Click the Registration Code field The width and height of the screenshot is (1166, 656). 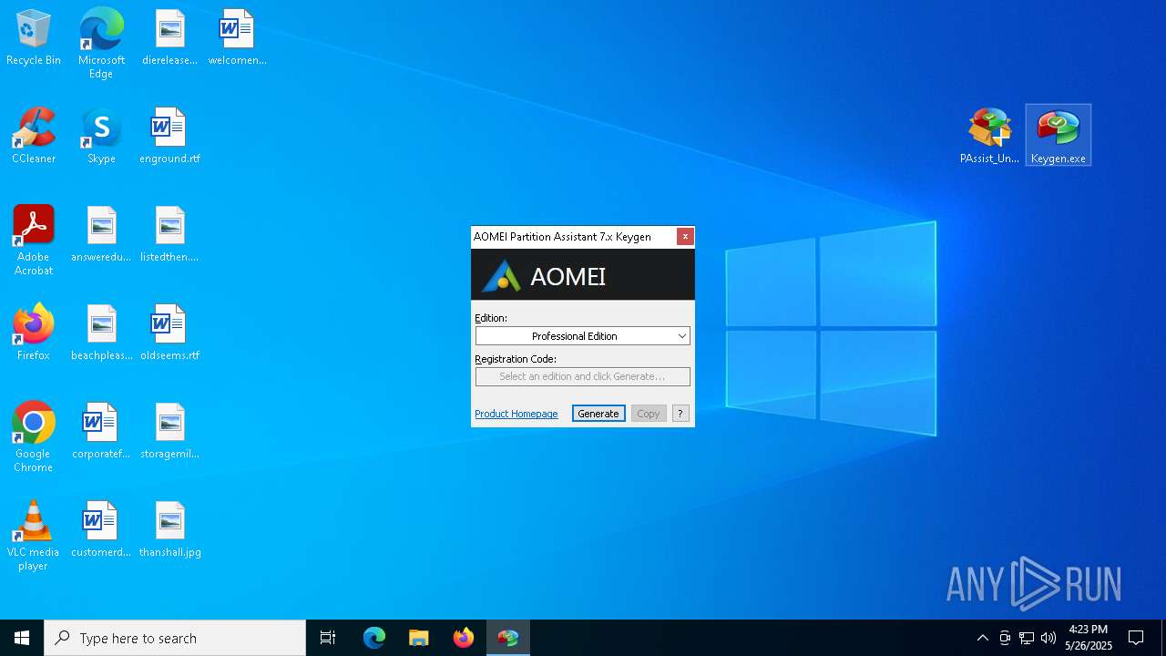click(582, 376)
